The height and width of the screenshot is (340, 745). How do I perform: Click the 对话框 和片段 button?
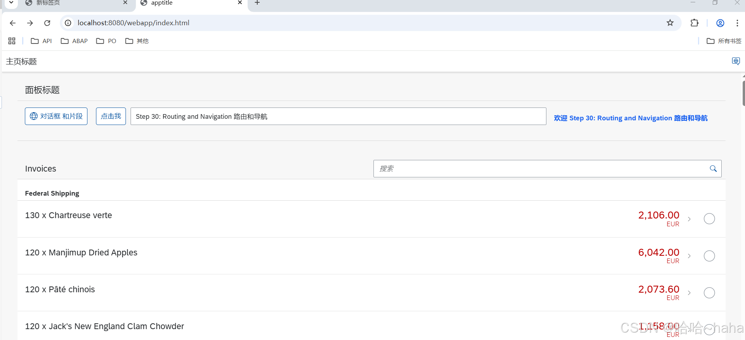56,116
